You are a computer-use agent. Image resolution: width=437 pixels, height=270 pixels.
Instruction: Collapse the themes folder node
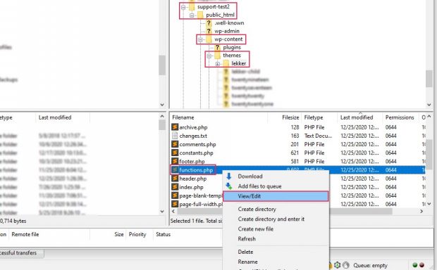(x=209, y=56)
